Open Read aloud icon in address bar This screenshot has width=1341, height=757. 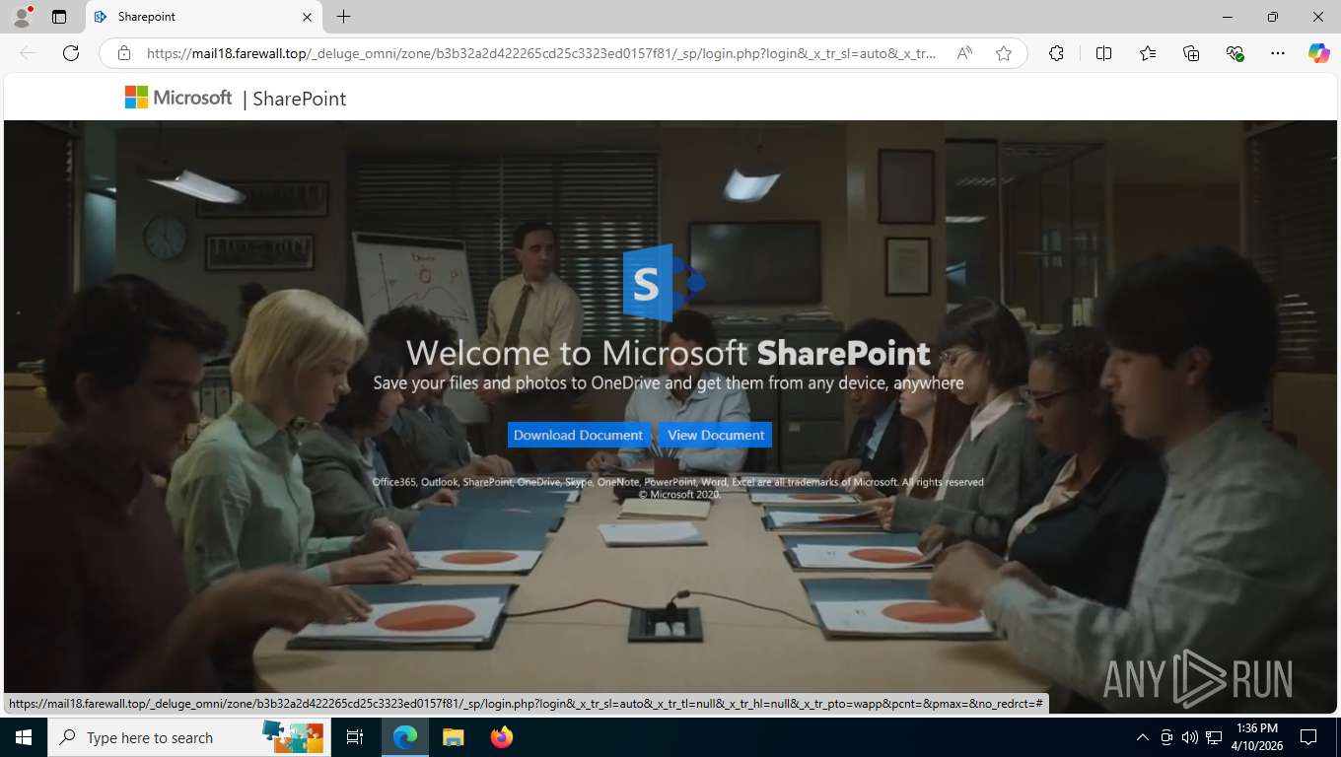964,53
